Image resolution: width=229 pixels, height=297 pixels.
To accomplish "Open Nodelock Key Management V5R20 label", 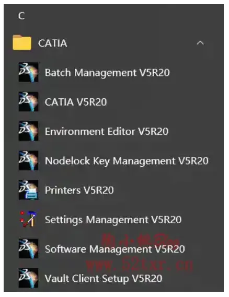I will pyautogui.click(x=127, y=161).
